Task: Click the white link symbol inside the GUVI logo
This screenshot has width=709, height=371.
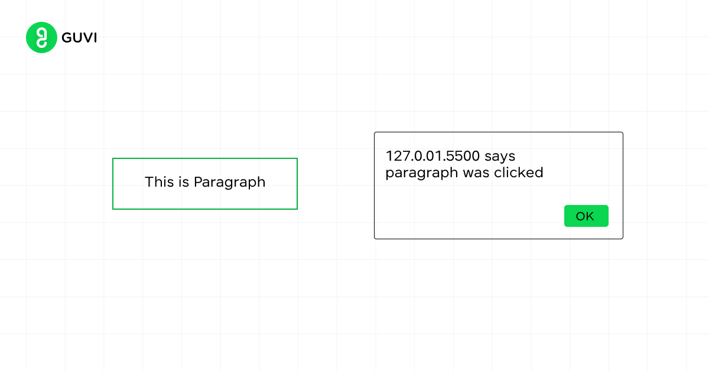Action: coord(41,38)
